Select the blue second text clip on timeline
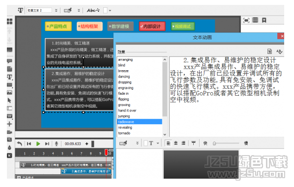This screenshot has width=294, height=187. 86,171
